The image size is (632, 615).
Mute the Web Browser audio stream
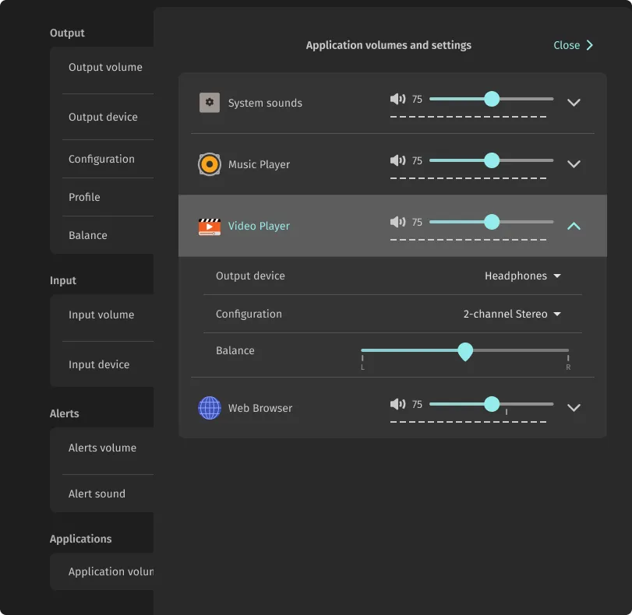397,404
